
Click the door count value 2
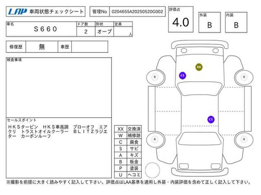click(86, 32)
